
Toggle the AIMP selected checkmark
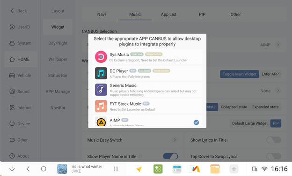(x=196, y=122)
